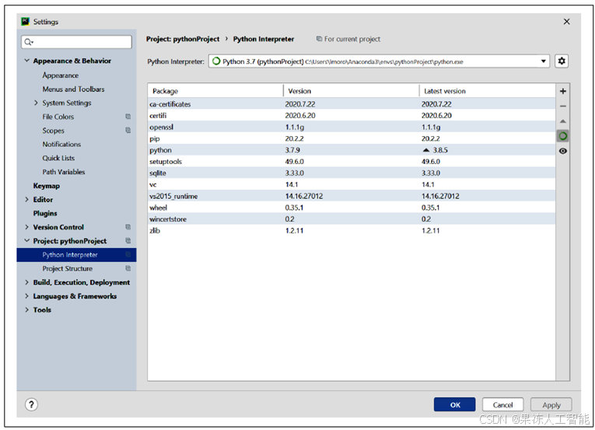Select the vs2015_runtime package row
Screen dimensions: 595x430
coord(352,196)
